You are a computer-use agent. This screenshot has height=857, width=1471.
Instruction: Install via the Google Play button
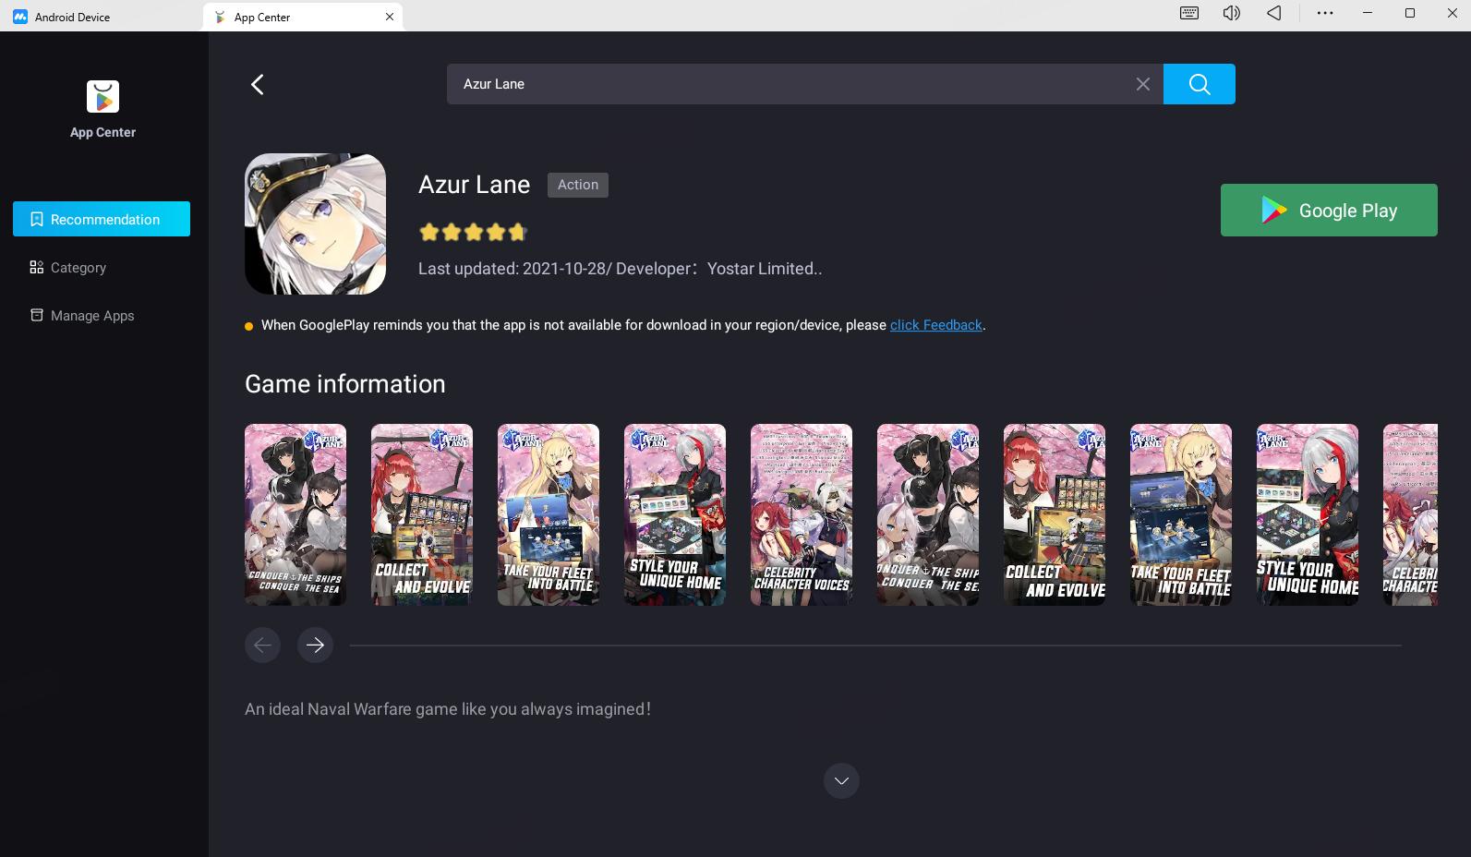coord(1328,210)
